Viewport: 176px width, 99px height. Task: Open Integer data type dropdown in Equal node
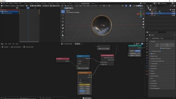(83, 61)
